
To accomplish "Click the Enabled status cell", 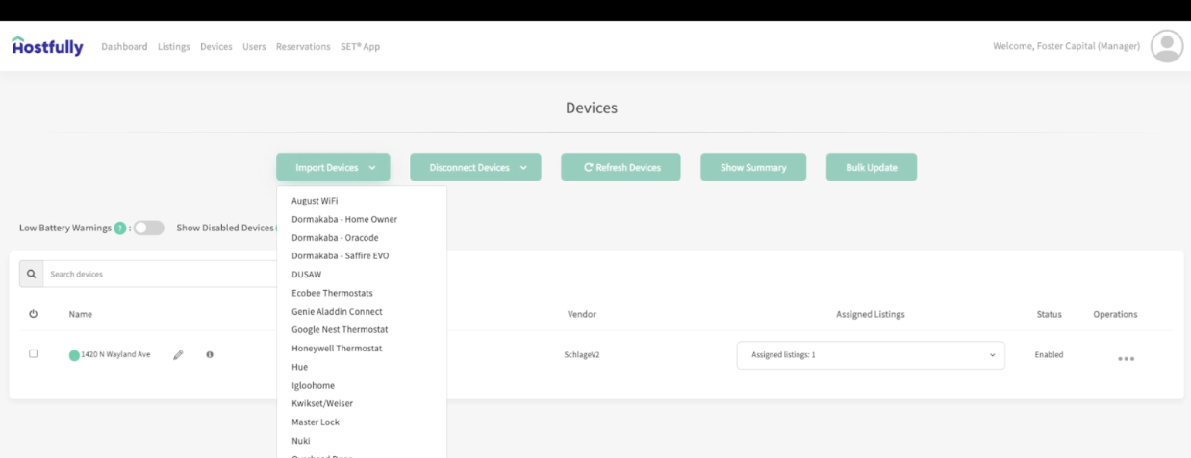I will pyautogui.click(x=1049, y=355).
